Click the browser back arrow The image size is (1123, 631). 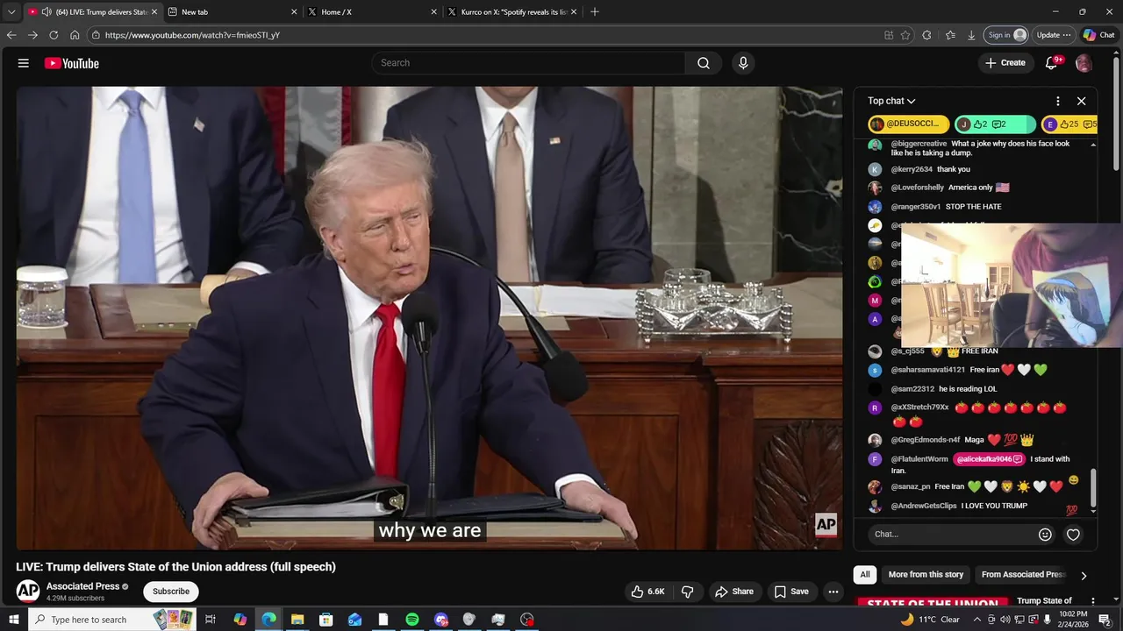pyautogui.click(x=11, y=35)
